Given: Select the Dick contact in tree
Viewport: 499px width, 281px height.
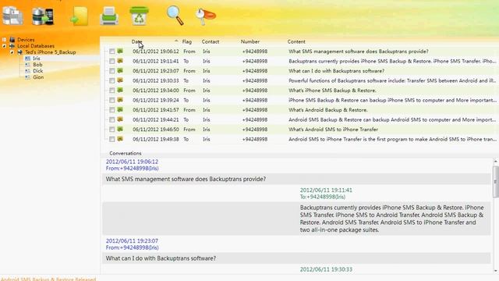Looking at the screenshot, I should (38, 71).
